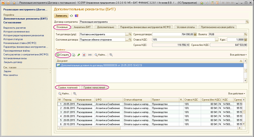Click the green refresh icon next to Записать
This screenshot has height=137, width=254.
pyautogui.click(x=71, y=16)
